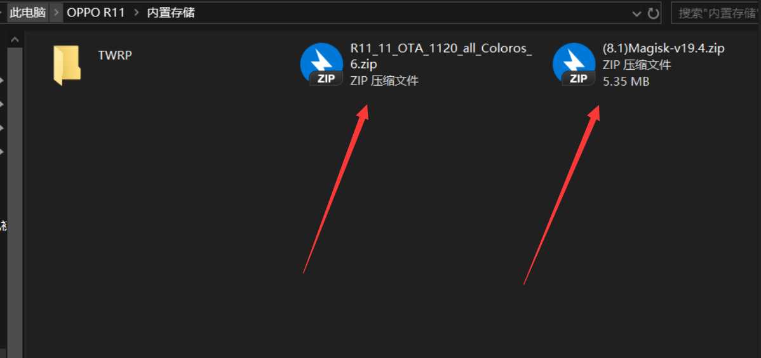Select the Magisk-v19.4 ZIP file icon

coord(574,65)
